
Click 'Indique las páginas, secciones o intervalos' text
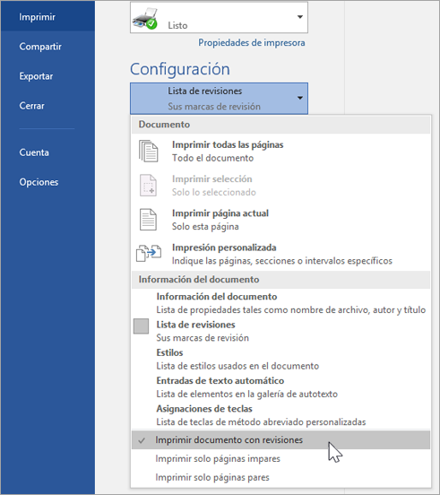pyautogui.click(x=282, y=261)
